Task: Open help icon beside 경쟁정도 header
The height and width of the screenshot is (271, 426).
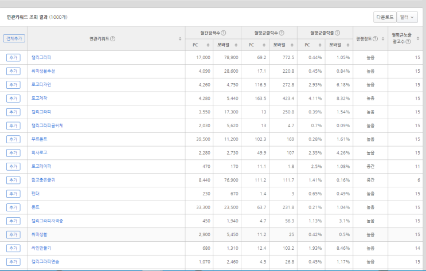Action: (x=375, y=39)
